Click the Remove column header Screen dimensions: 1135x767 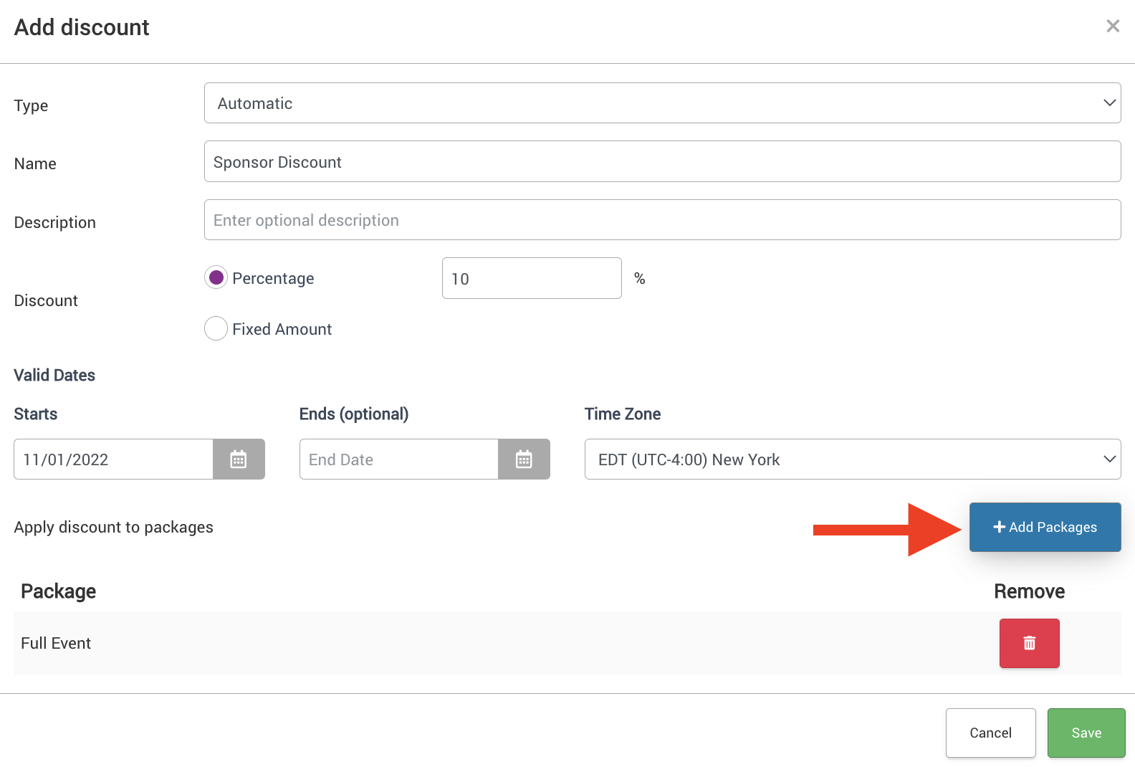point(1029,591)
